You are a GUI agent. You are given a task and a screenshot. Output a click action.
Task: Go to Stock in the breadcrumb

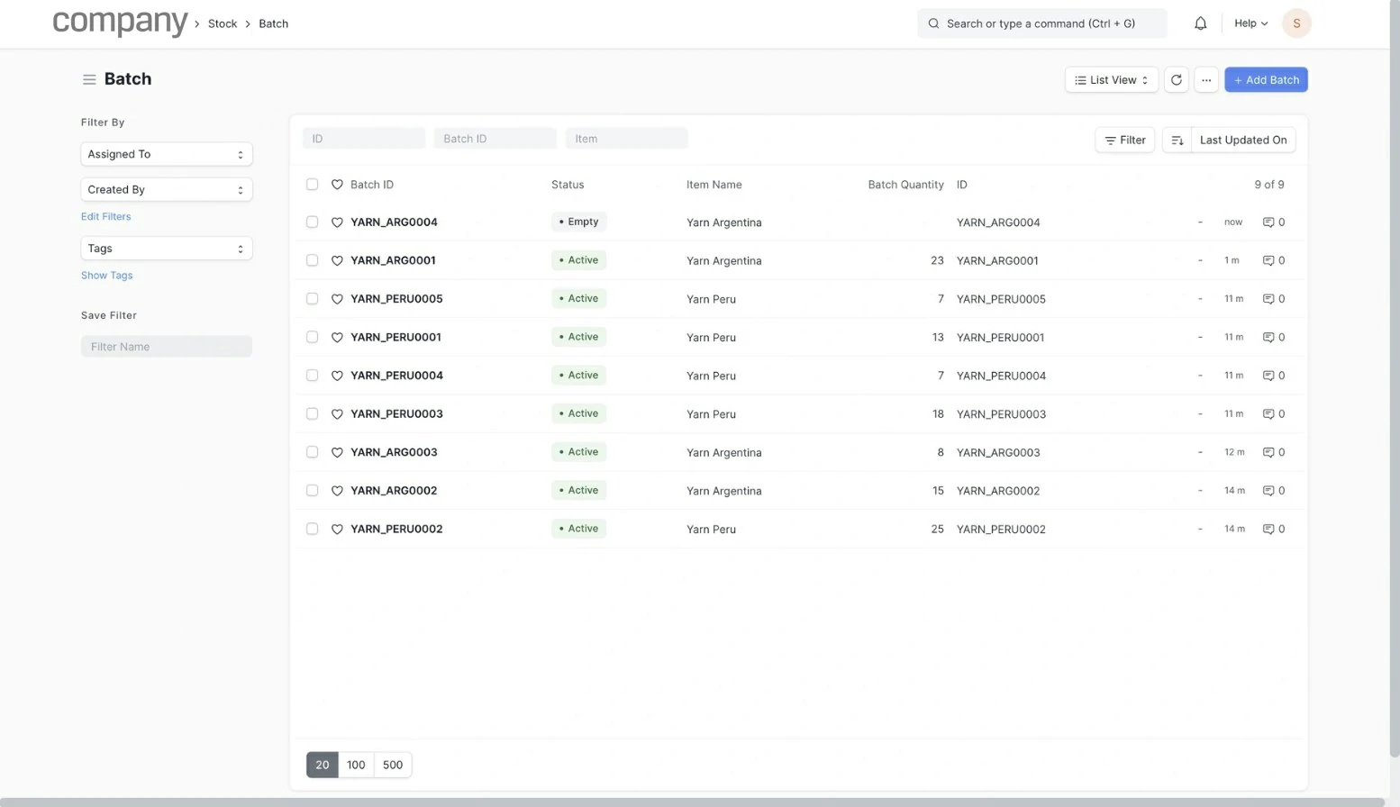[x=223, y=24]
